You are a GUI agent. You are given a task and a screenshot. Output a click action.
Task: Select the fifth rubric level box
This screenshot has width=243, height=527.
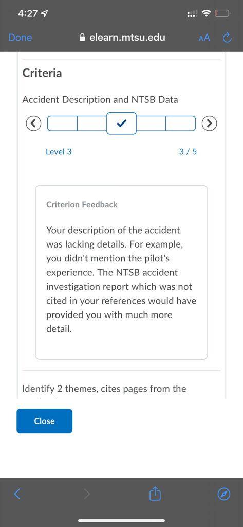point(180,124)
